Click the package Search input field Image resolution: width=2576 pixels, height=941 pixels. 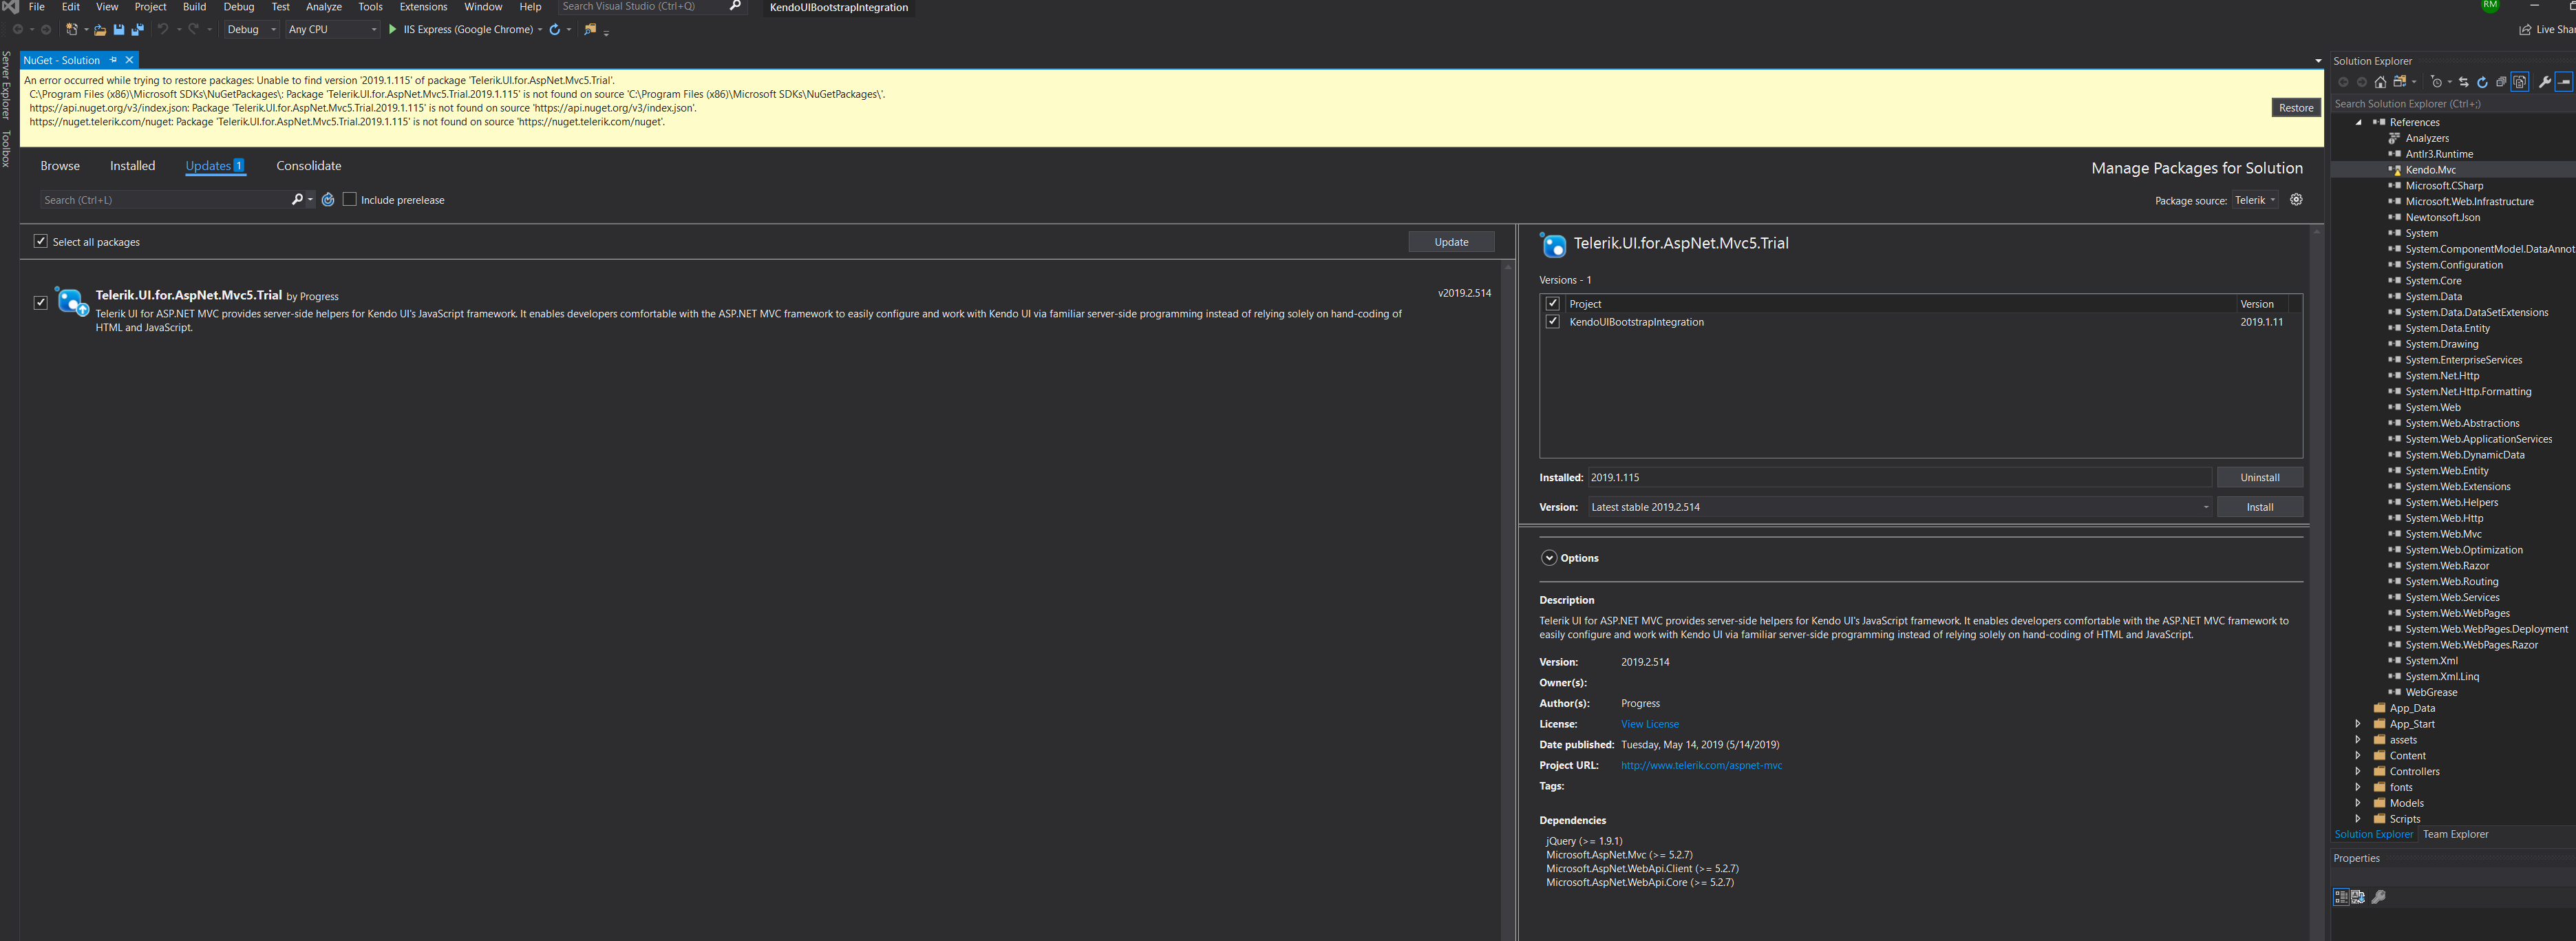tap(165, 200)
